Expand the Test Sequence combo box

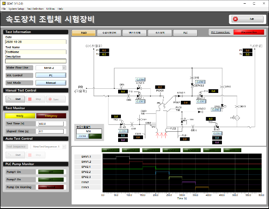pyautogui.click(x=48, y=147)
